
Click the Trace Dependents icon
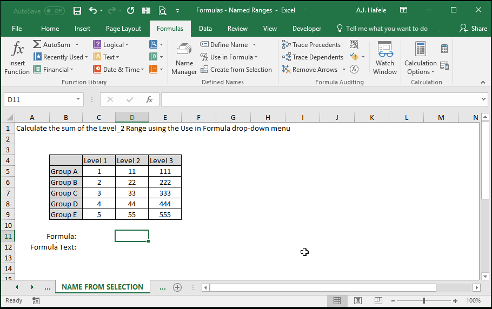[x=286, y=57]
